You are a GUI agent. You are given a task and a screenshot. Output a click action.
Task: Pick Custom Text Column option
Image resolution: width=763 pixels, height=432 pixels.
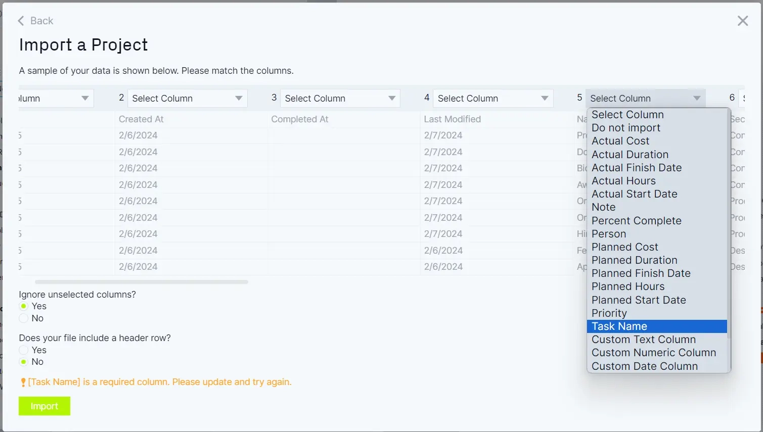[x=643, y=340]
